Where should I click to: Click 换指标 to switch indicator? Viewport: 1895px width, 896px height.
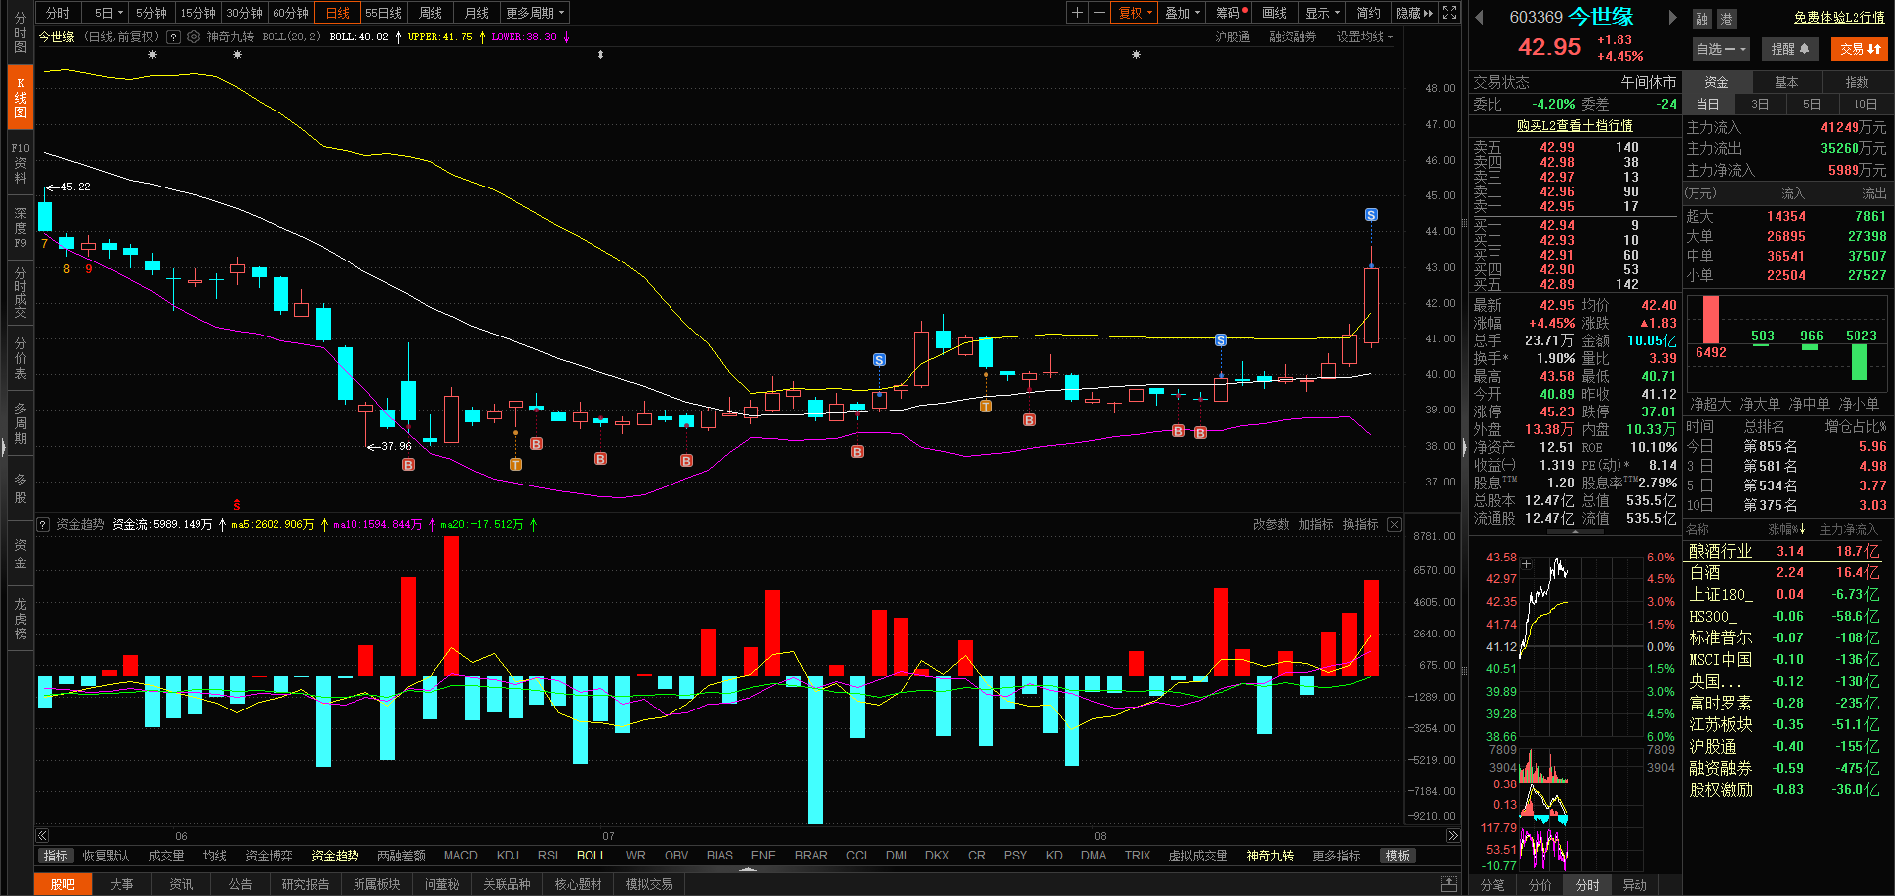click(1360, 524)
